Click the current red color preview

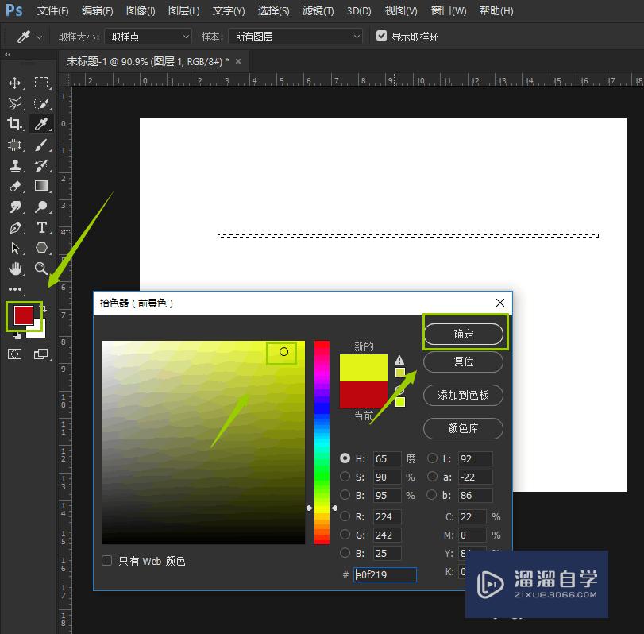coord(364,395)
